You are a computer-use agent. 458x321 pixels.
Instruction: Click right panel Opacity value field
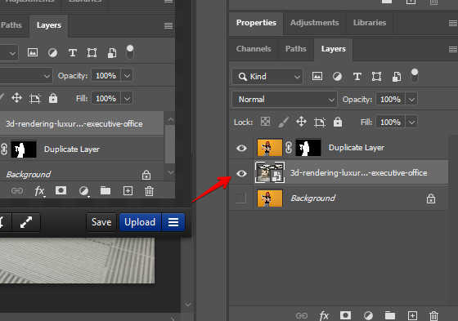[x=390, y=100]
